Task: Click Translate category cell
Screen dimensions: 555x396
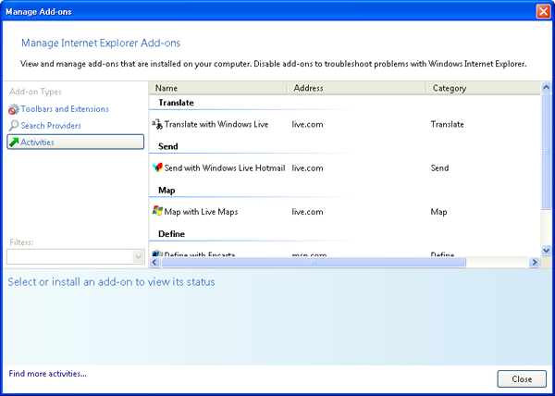Action: [x=447, y=125]
